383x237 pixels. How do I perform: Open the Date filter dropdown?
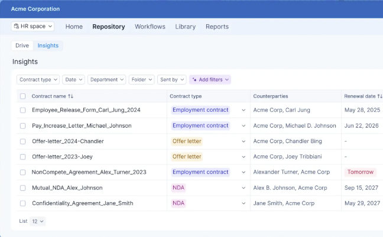click(73, 80)
